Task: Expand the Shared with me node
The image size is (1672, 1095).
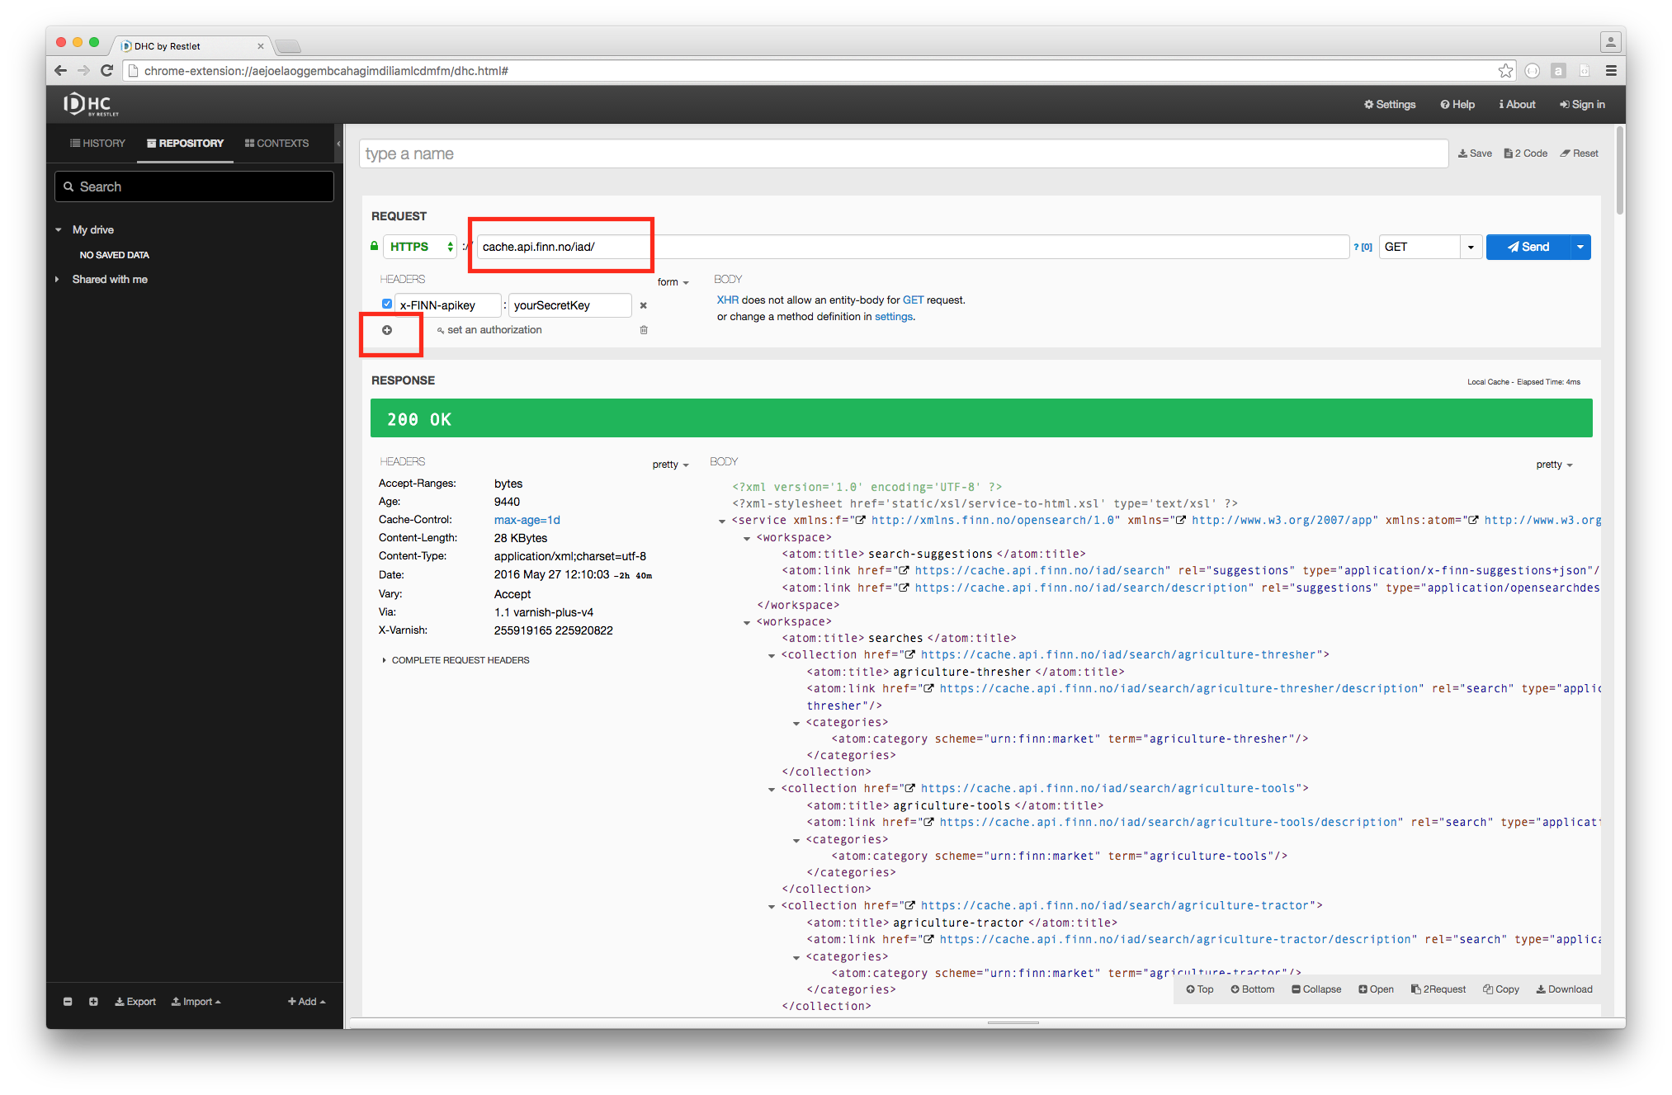Action: pos(57,280)
